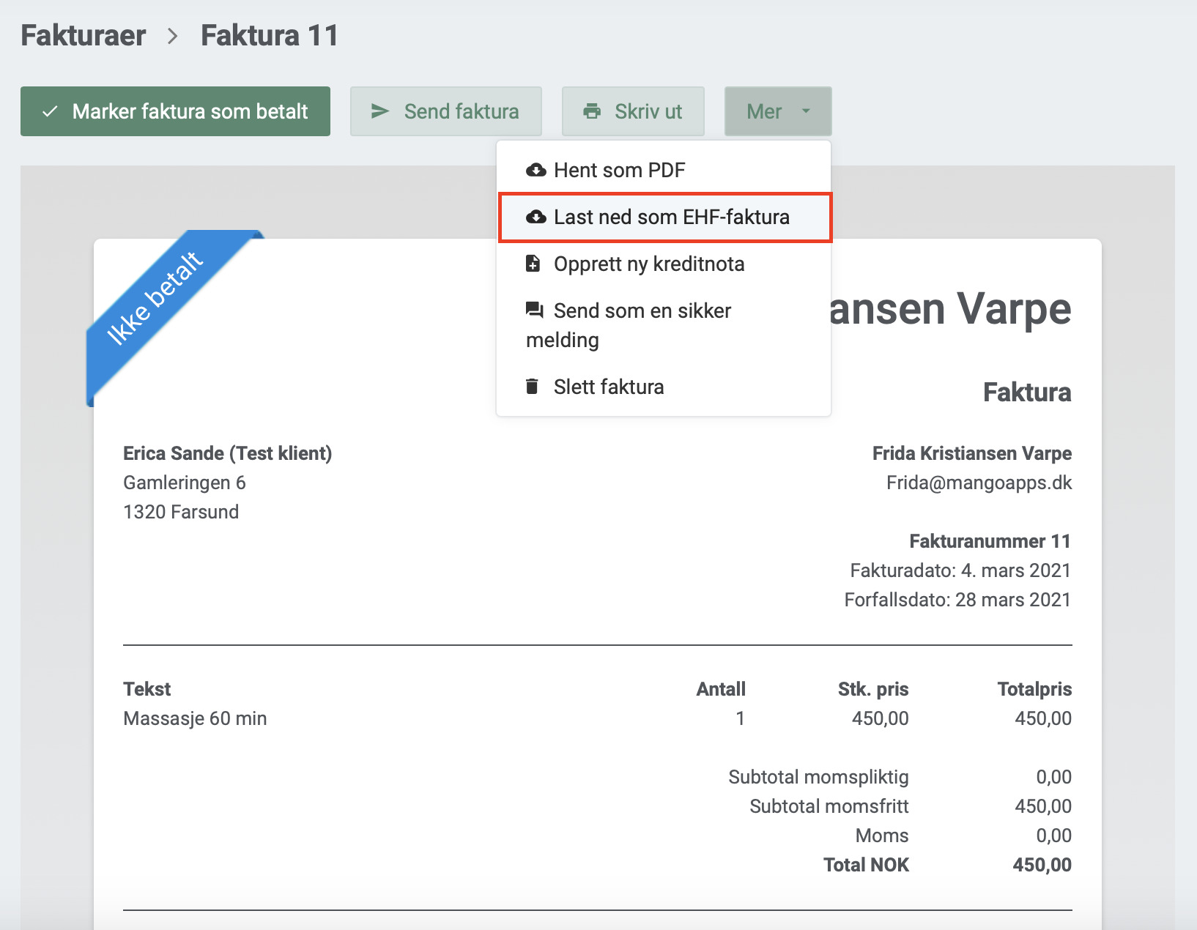Click the paper plane icon for Send faktura
Image resolution: width=1197 pixels, height=930 pixels.
(379, 111)
